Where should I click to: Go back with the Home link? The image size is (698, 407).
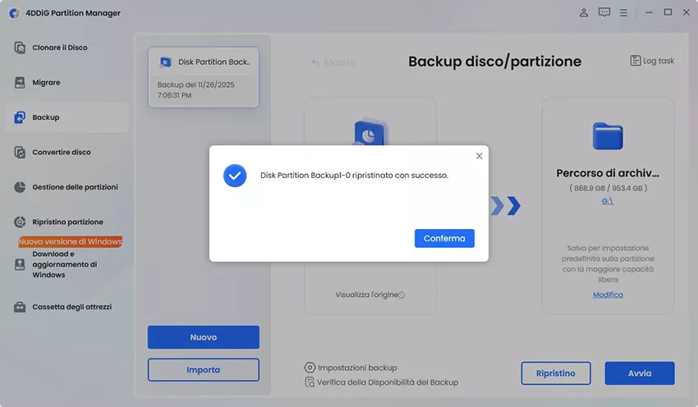point(333,62)
